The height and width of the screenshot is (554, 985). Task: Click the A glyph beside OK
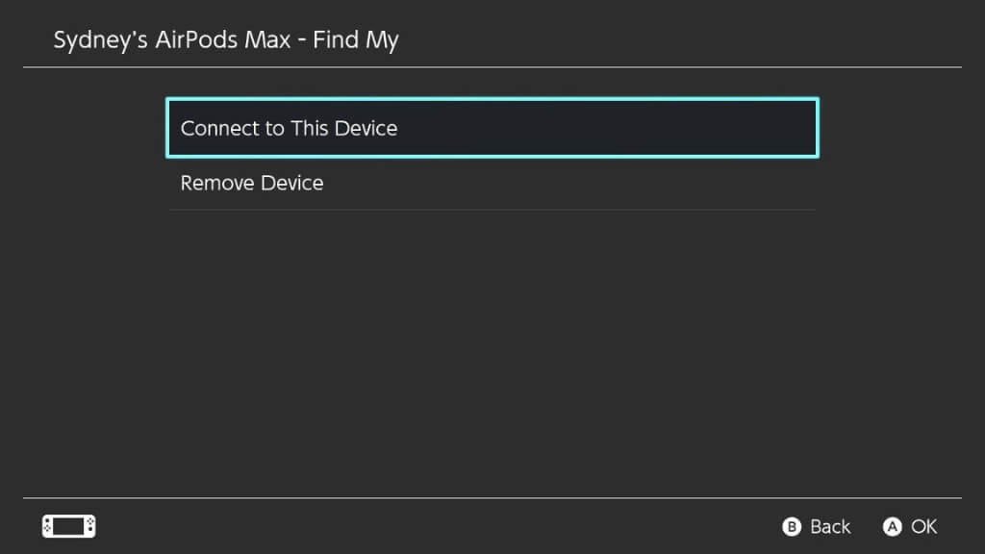pyautogui.click(x=892, y=526)
